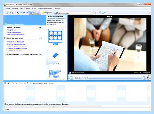154x114 pixels.
Task: Open the Views dropdown button in toolbar
Action: [x=103, y=13]
